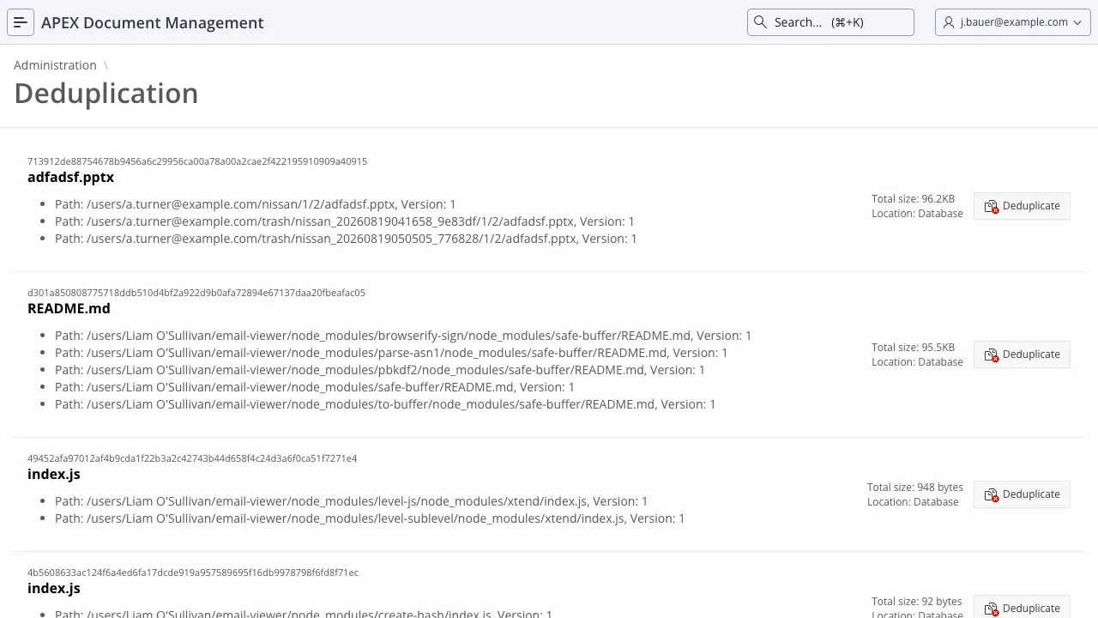Expand the j.bauer@example.com account chevron
The height and width of the screenshot is (618, 1098).
point(1077,22)
